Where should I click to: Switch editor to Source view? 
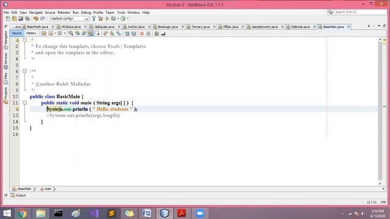pyautogui.click(x=16, y=33)
